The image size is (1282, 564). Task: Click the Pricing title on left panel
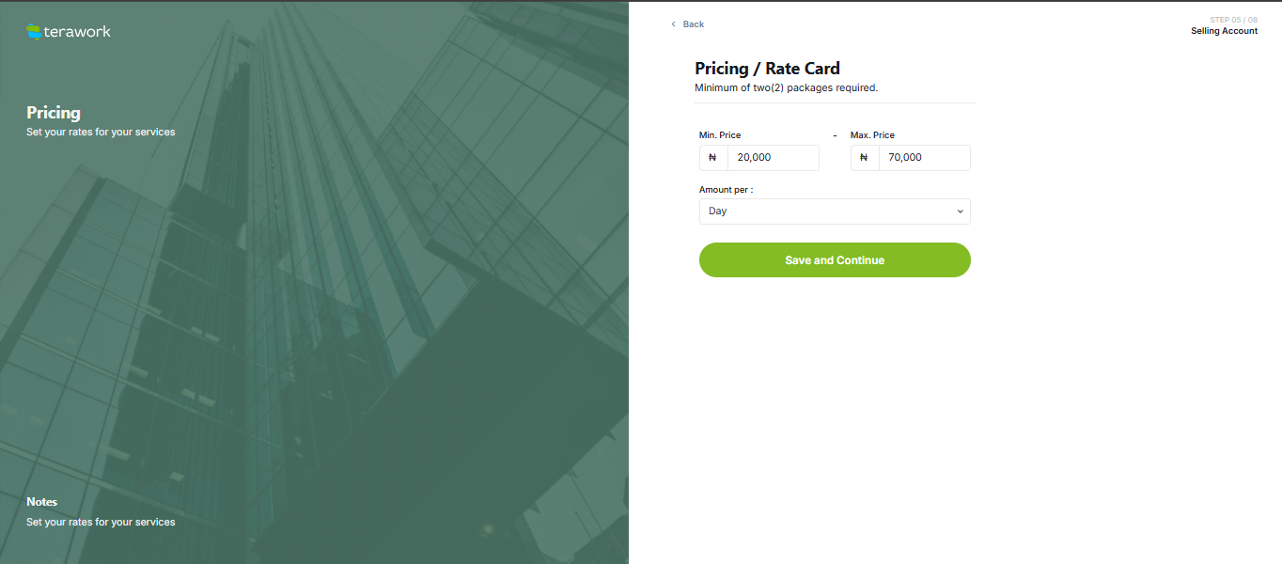click(54, 113)
